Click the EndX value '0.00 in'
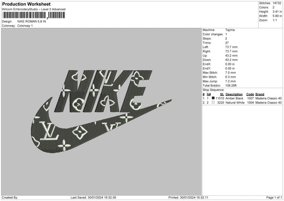This screenshot has height=201, width=284. coord(230,64)
